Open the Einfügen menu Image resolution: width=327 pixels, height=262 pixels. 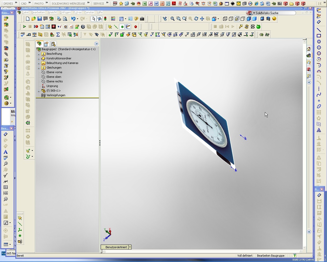[65, 12]
